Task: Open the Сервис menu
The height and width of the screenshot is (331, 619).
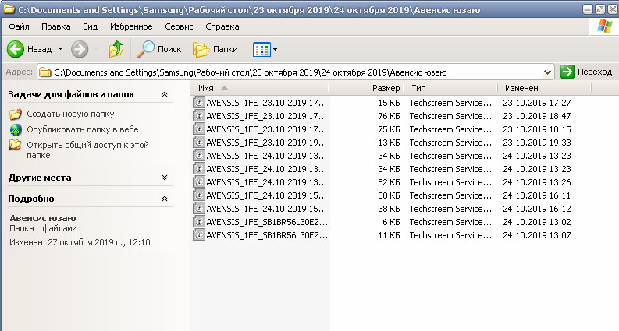Action: [179, 26]
